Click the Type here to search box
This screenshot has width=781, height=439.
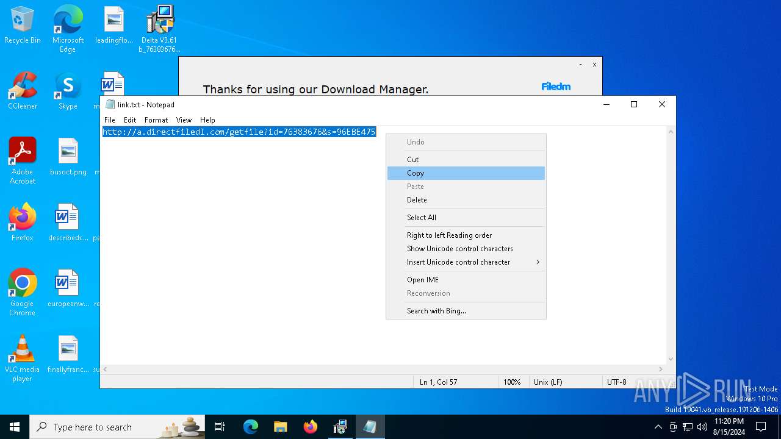[x=118, y=427]
